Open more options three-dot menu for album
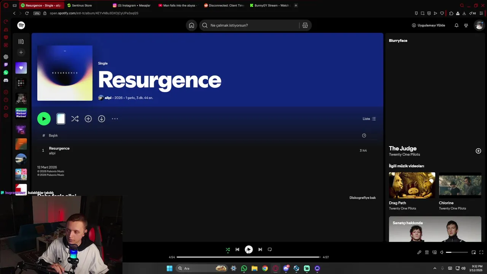This screenshot has height=274, width=487. coord(115,119)
